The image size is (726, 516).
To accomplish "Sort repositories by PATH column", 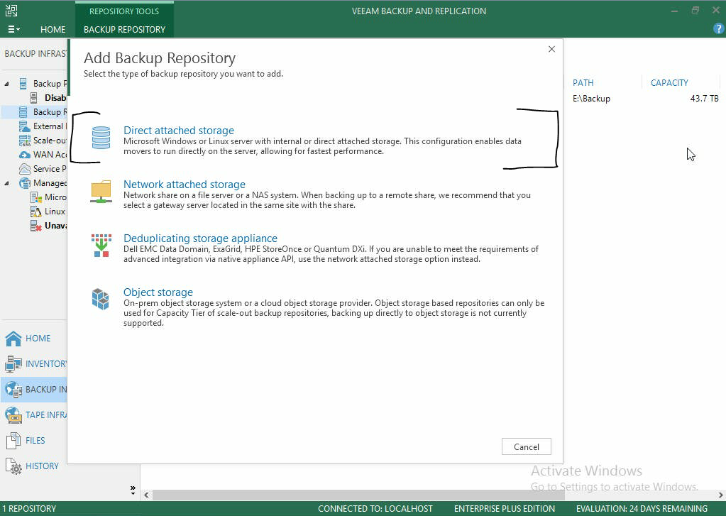I will pyautogui.click(x=583, y=83).
